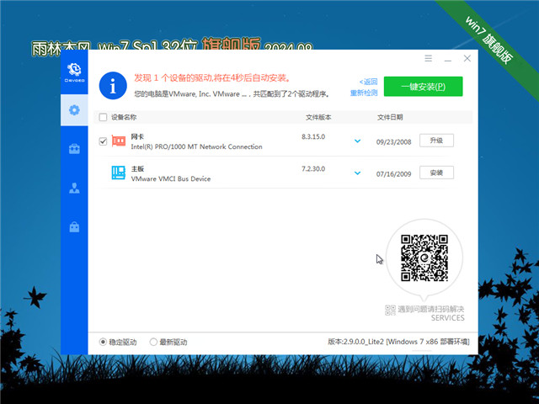Screen dimensions: 539x404
Task: Select the 最新驱动 radio button
Action: click(153, 342)
